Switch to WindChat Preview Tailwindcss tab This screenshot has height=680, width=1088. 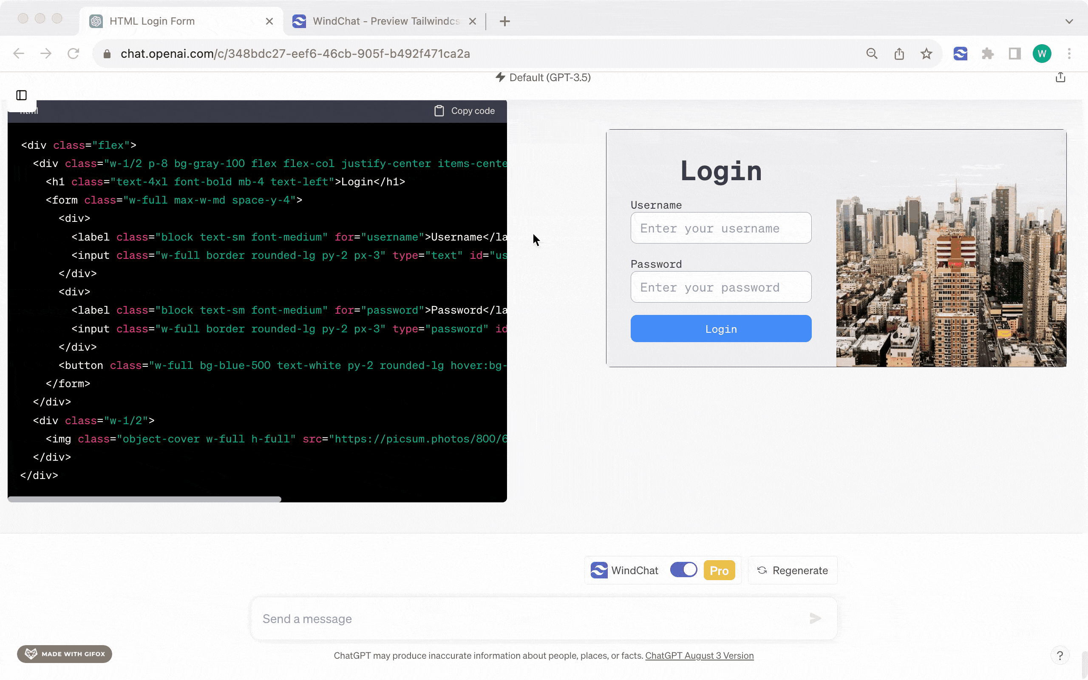(x=385, y=21)
